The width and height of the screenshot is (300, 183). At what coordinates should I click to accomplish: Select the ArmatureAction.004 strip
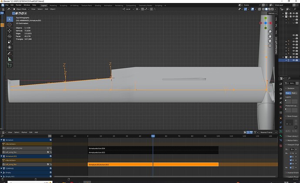coord(153,148)
